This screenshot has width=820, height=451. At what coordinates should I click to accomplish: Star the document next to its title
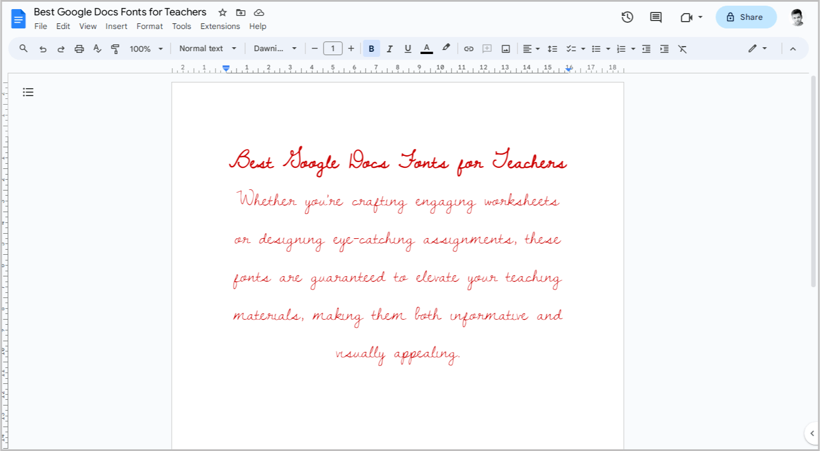click(222, 12)
